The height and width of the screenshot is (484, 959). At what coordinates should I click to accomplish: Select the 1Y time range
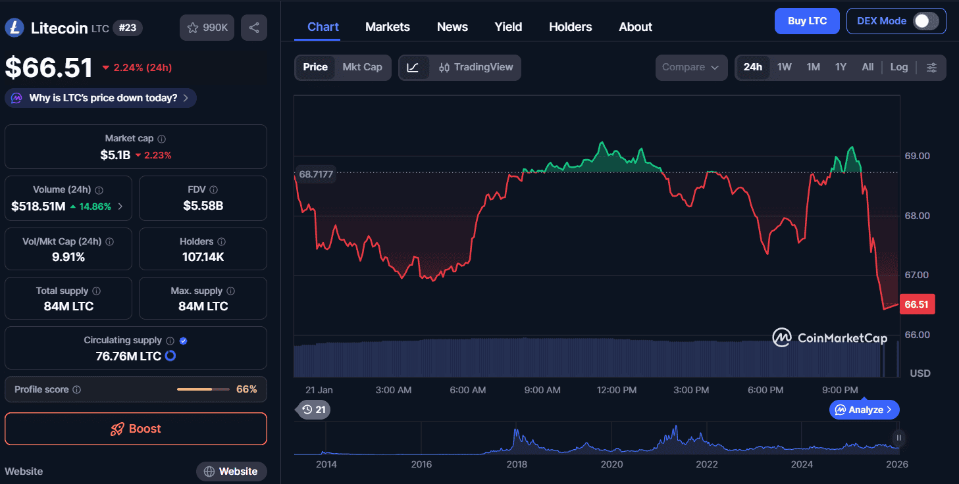[x=841, y=67]
